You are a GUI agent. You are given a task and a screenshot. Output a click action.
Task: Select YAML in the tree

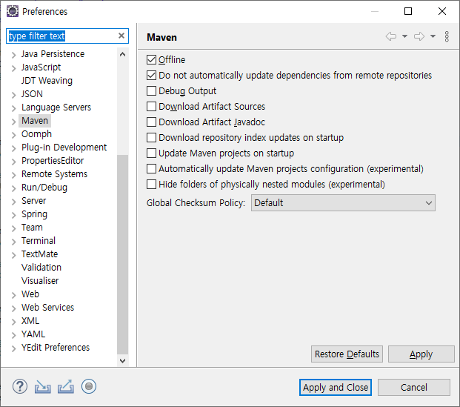[x=33, y=334]
